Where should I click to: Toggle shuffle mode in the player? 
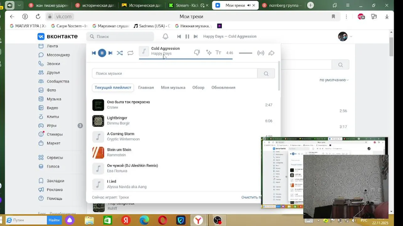tap(120, 53)
